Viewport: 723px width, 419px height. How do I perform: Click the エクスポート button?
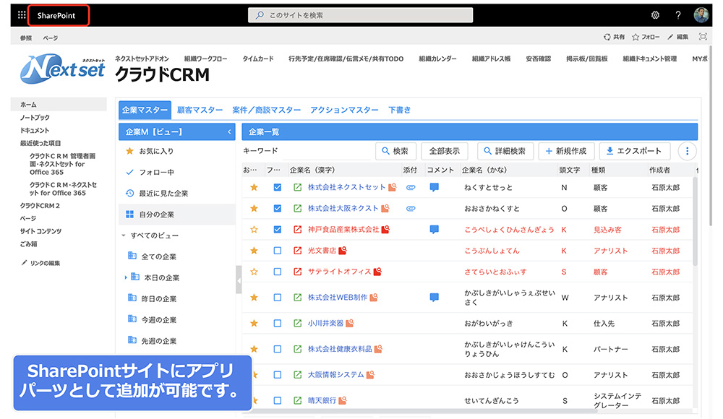coord(636,151)
